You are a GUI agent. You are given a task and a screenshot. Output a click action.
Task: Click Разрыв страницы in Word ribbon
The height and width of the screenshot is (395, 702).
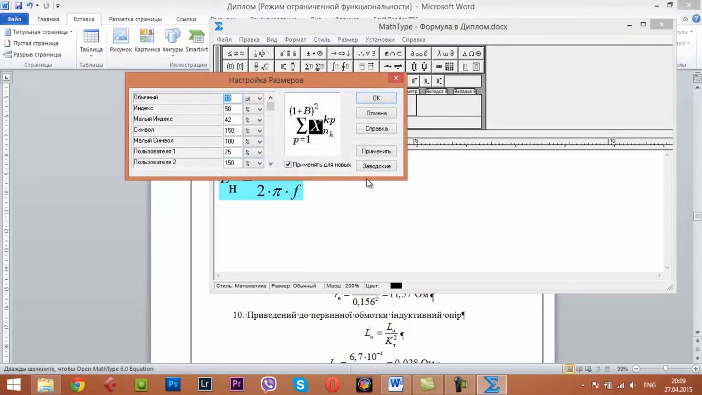33,55
